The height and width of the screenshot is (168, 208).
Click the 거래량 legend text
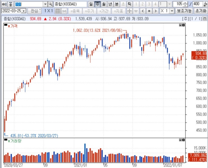[16, 141]
